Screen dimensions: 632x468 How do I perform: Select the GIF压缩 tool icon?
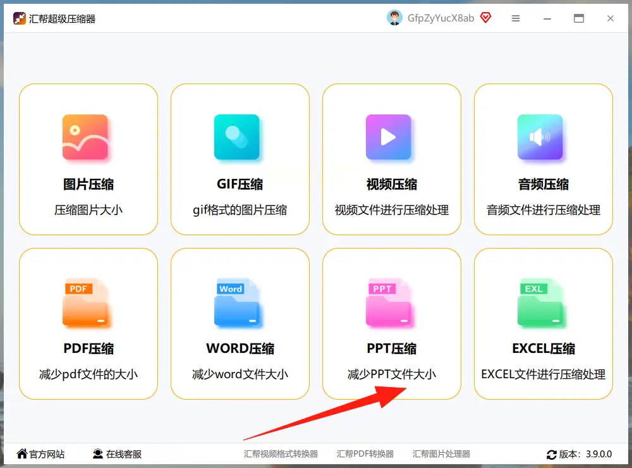240,137
